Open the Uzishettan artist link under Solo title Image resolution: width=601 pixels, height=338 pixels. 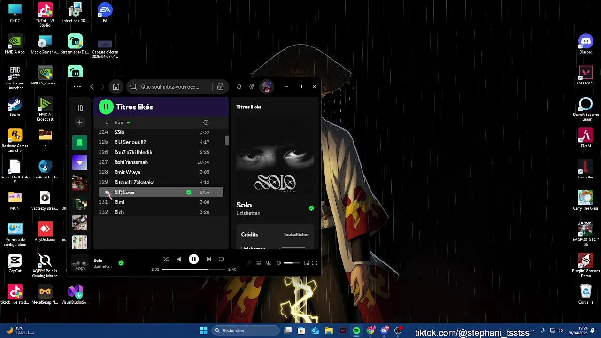(248, 213)
